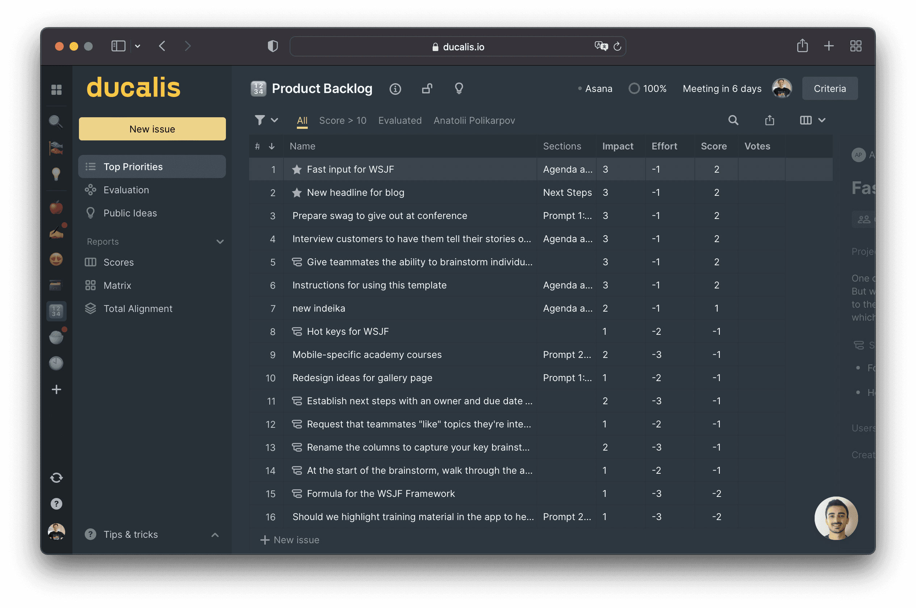Open the browser sidebar options chevron
The image size is (916, 608).
pos(137,46)
